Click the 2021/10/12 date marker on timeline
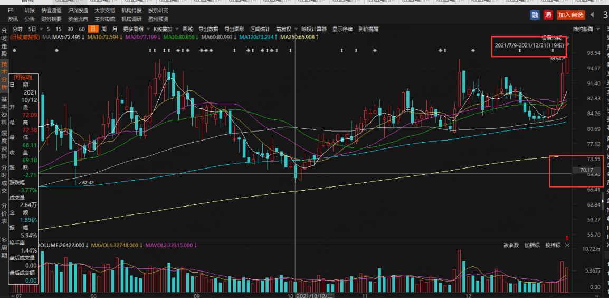Image resolution: width=609 pixels, height=299 pixels. 314,296
